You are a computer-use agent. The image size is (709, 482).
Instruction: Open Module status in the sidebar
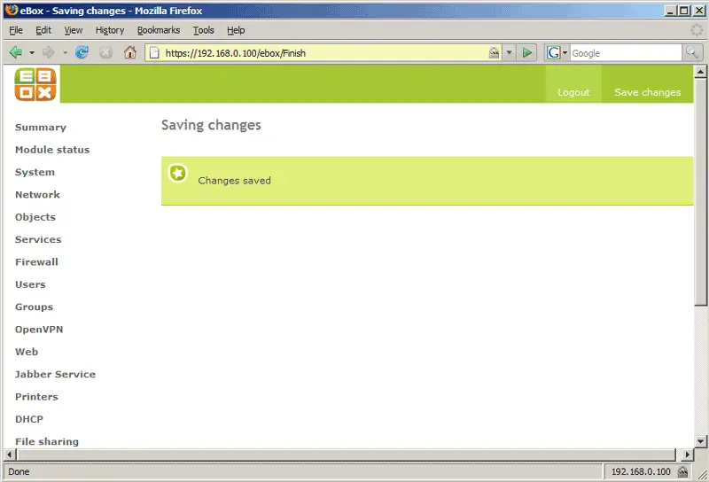52,150
